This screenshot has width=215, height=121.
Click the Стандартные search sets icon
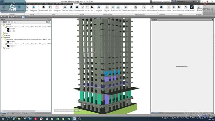coord(126,7)
